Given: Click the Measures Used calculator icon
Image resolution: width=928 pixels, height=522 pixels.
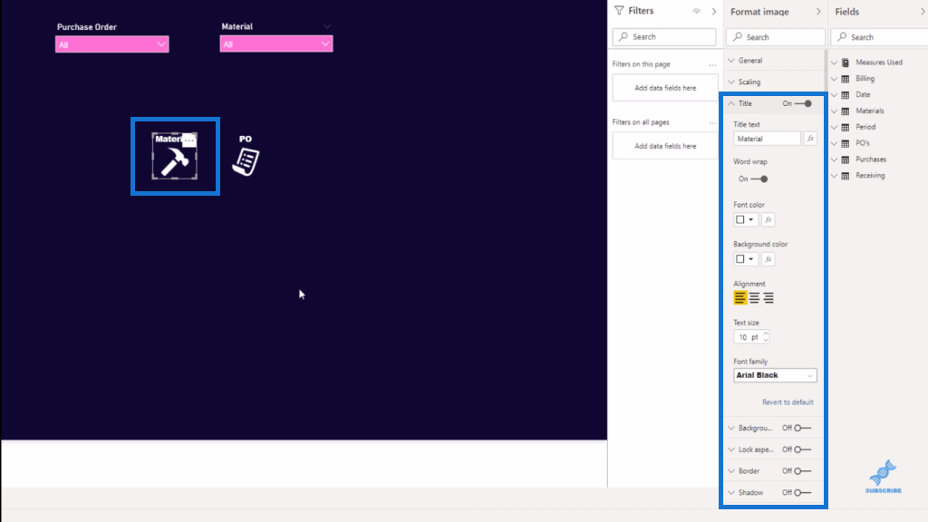Looking at the screenshot, I should (846, 63).
